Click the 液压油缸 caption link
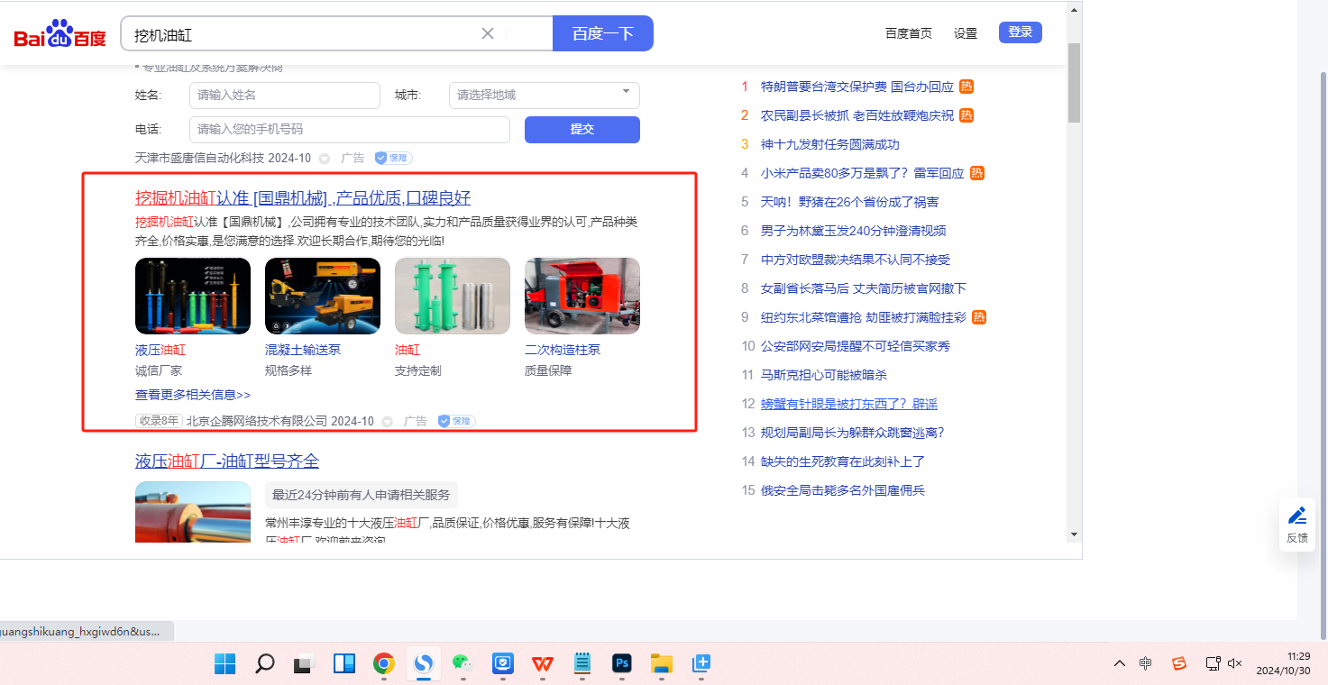The height and width of the screenshot is (685, 1328). (x=160, y=350)
